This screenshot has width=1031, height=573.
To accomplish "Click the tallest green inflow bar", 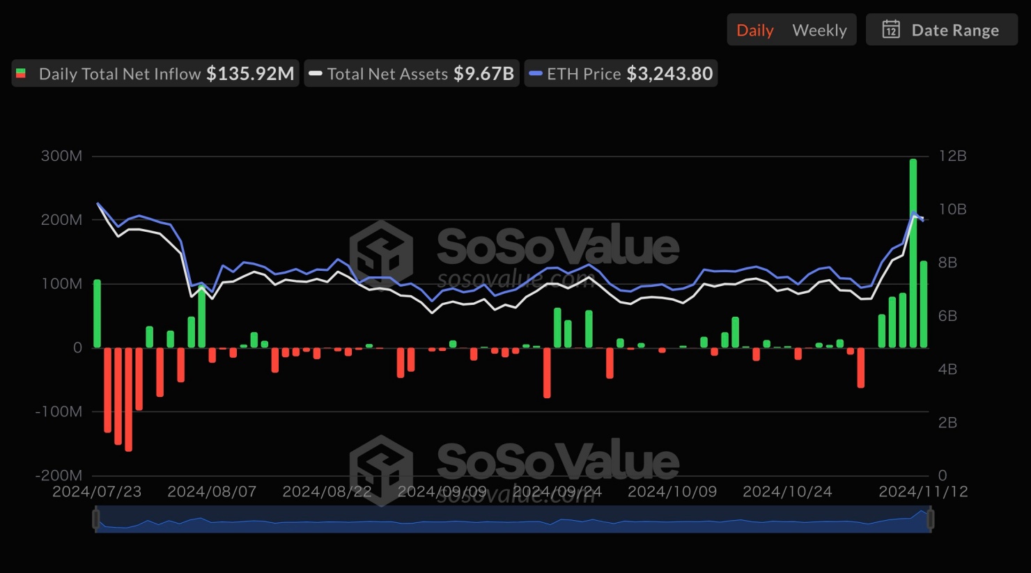I will (913, 253).
